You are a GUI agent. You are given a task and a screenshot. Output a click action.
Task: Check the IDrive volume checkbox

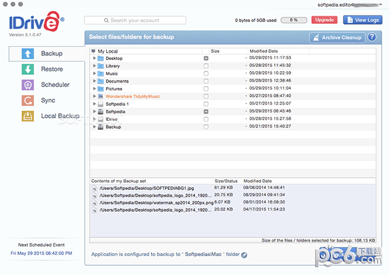(x=206, y=119)
